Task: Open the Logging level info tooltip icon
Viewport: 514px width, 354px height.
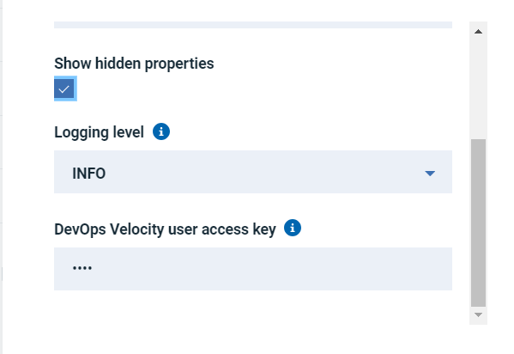Action: click(x=161, y=131)
